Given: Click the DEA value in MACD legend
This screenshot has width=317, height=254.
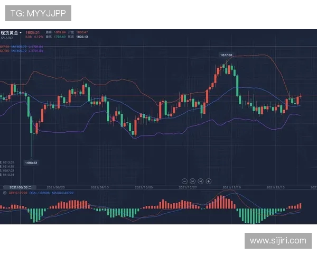Looking at the screenshot, I should (40, 193).
